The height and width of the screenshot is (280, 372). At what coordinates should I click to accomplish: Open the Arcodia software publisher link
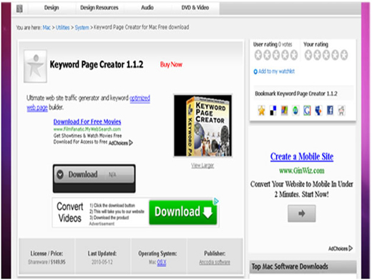(x=215, y=262)
